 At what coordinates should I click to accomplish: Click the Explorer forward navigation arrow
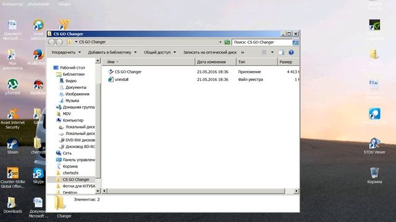click(x=59, y=42)
